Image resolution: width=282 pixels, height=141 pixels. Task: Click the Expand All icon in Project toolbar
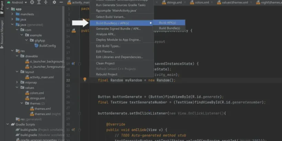[39, 2]
